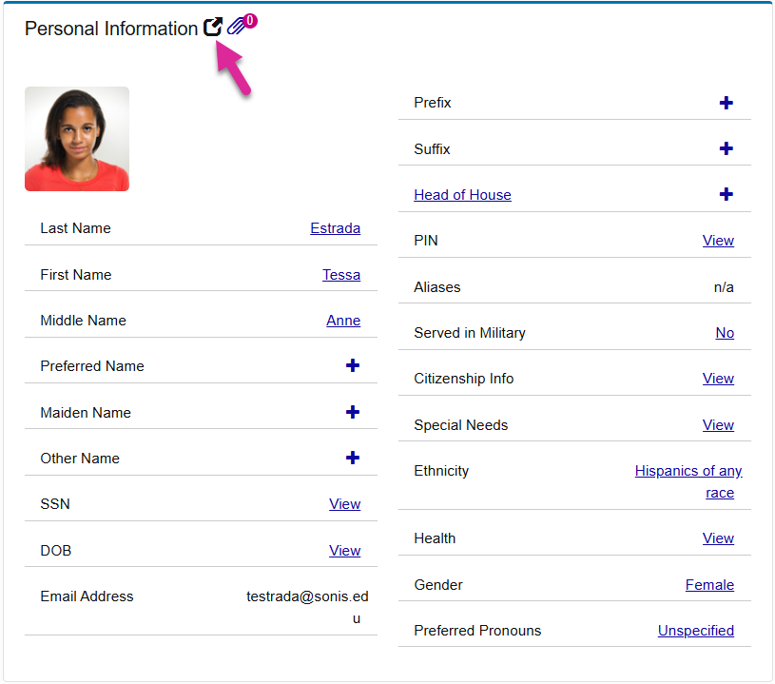Change Served in Military 'No' value
This screenshot has height=684, width=775.
tap(725, 333)
